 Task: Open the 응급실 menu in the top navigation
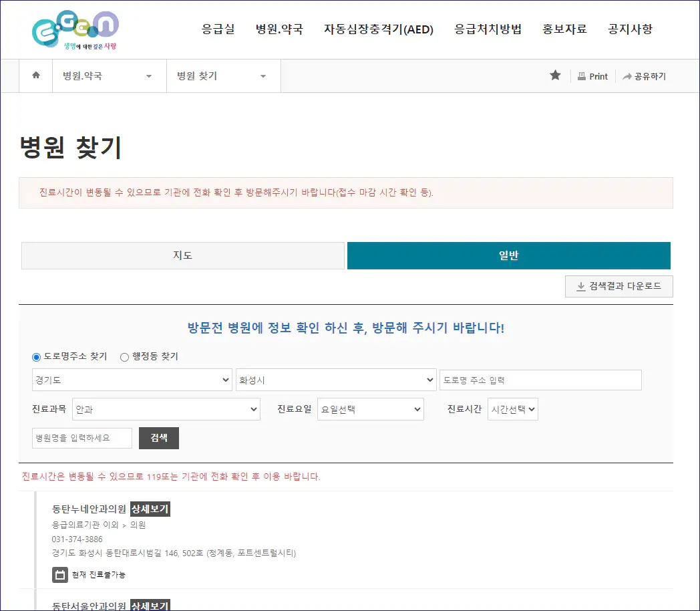(x=217, y=29)
